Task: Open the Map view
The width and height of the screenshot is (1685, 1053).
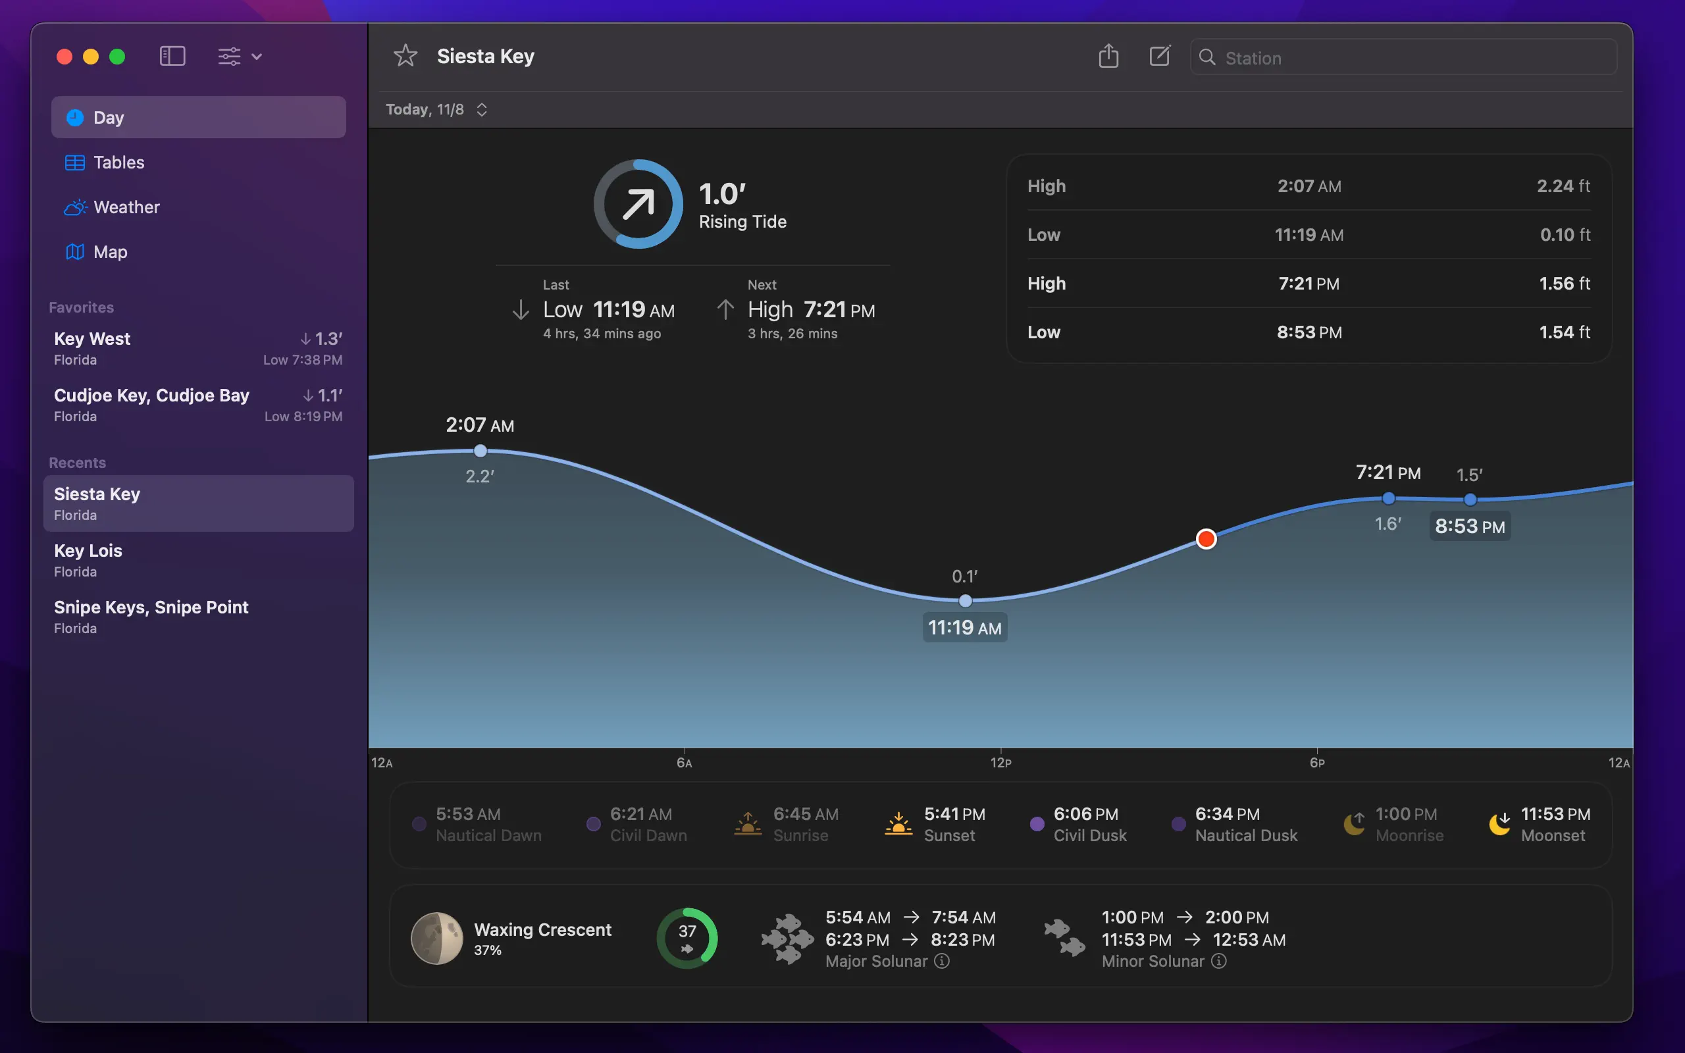Action: (x=110, y=251)
